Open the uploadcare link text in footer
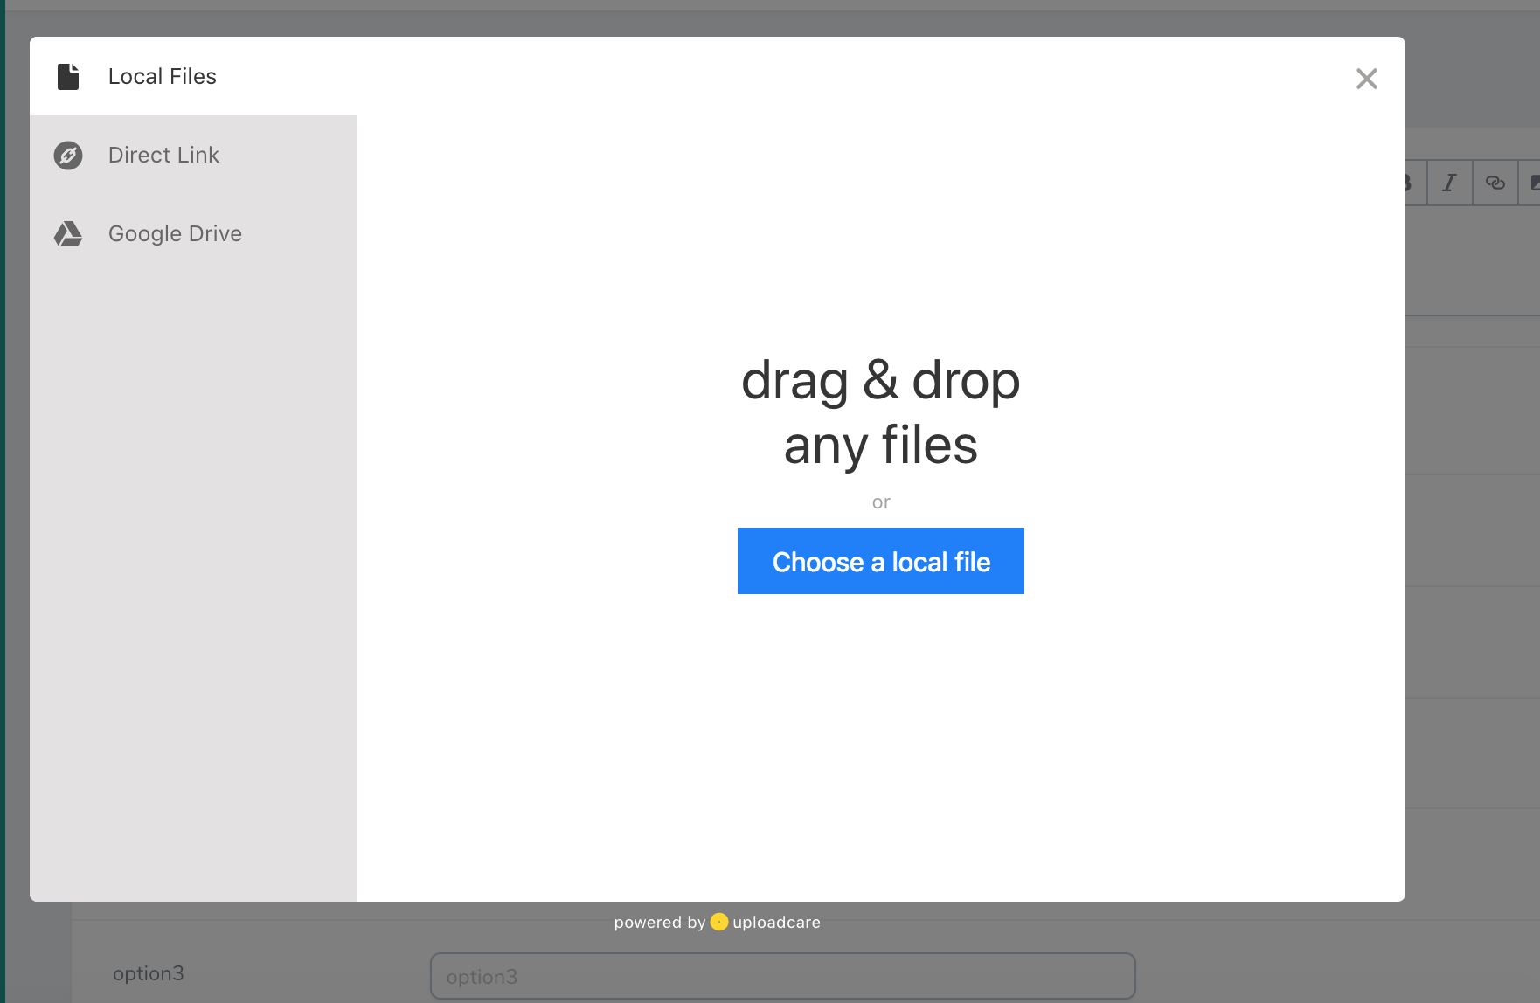1540x1003 pixels. pyautogui.click(x=776, y=923)
